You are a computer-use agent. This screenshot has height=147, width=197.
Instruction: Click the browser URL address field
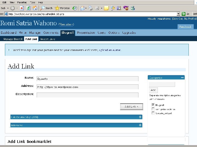[x=92, y=14]
